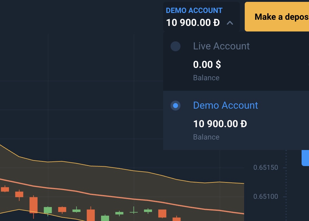The width and height of the screenshot is (309, 221).
Task: Click the 0.65150 price axis label
Action: point(265,168)
